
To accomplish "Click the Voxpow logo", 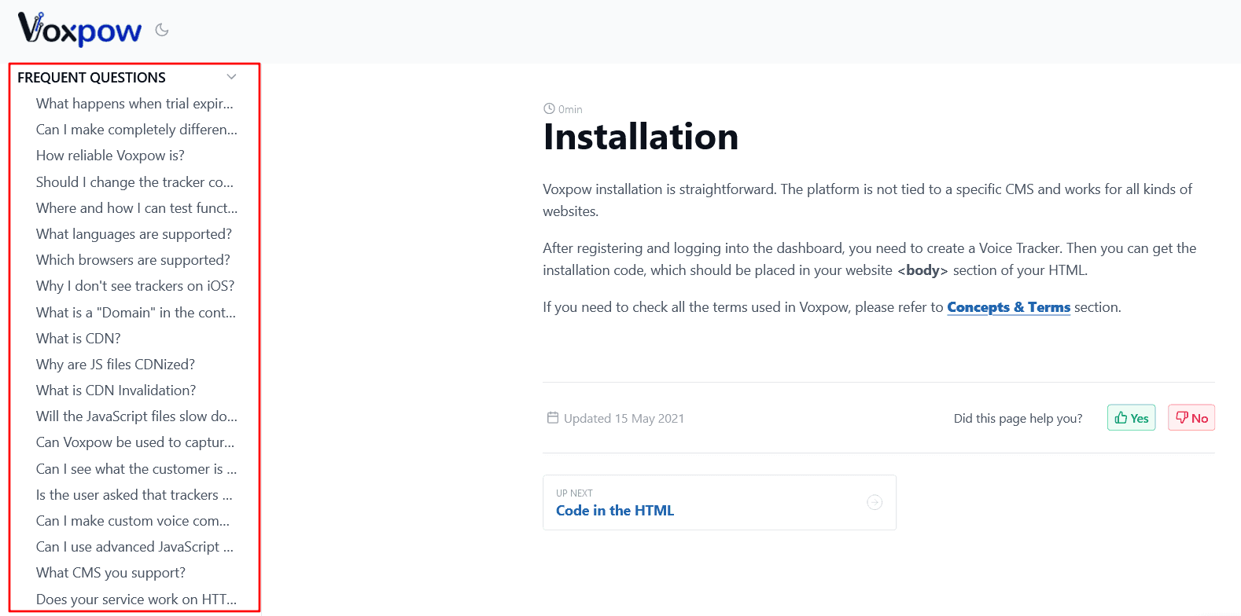I will tap(79, 30).
